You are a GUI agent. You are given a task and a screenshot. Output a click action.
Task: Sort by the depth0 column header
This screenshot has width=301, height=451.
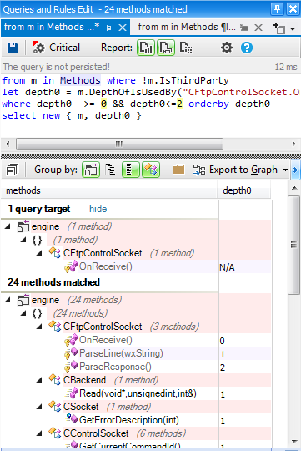pyautogui.click(x=243, y=190)
